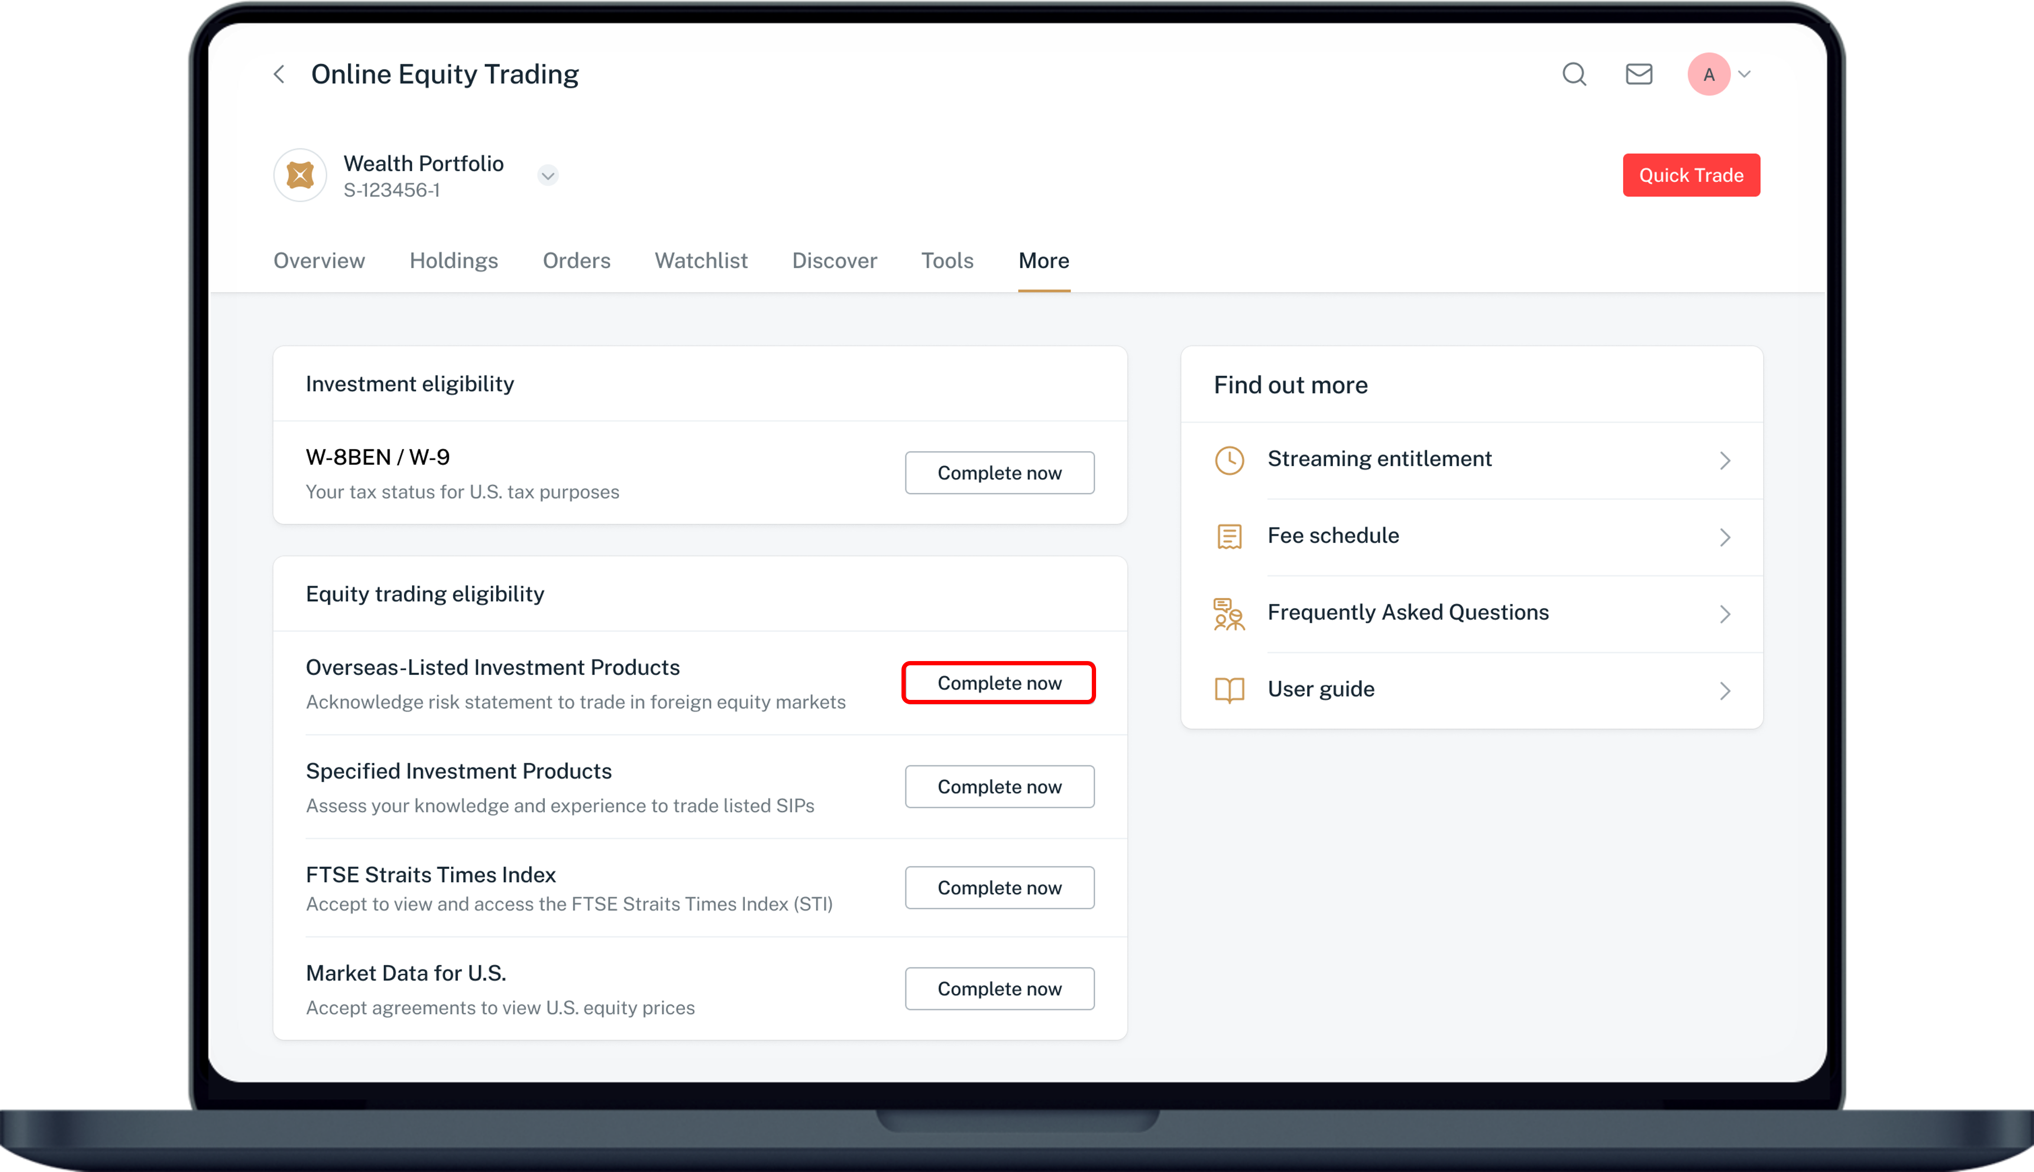Screen dimensions: 2034x1172
Task: Expand the Wealth Portfolio account dropdown
Action: coord(548,176)
